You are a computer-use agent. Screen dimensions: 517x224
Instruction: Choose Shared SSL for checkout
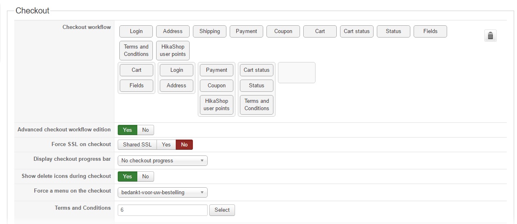click(137, 144)
